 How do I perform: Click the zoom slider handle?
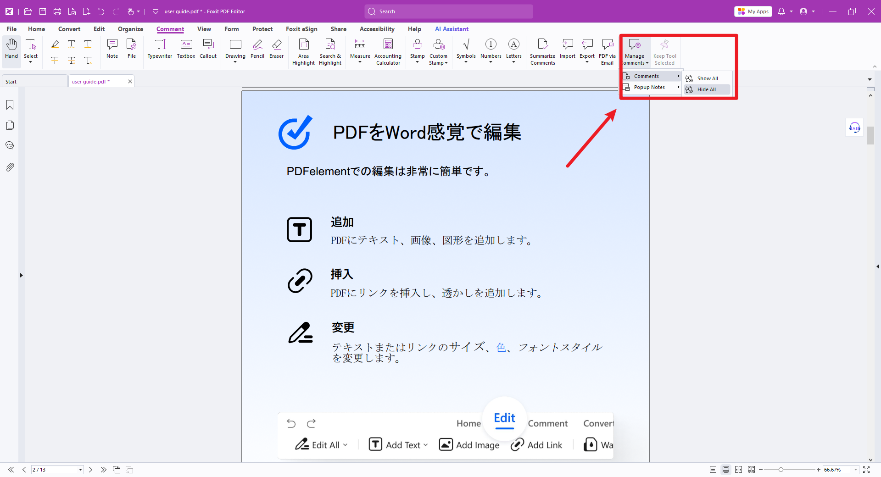click(781, 470)
